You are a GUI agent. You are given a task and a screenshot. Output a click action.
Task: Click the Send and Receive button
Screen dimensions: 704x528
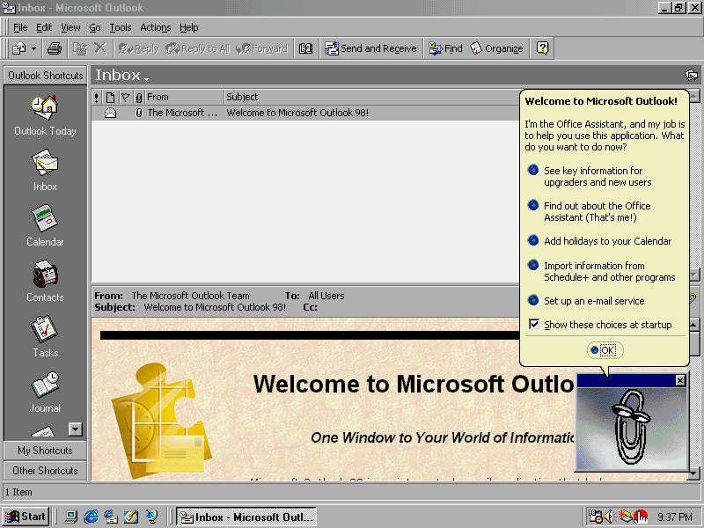pos(370,48)
